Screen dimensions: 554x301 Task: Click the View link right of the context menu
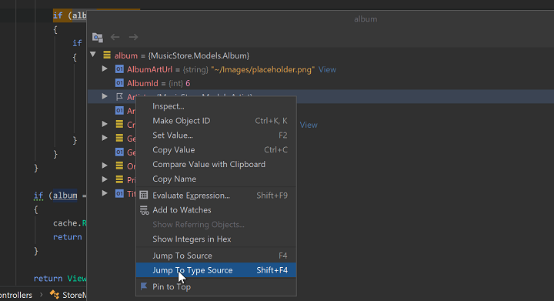point(309,125)
